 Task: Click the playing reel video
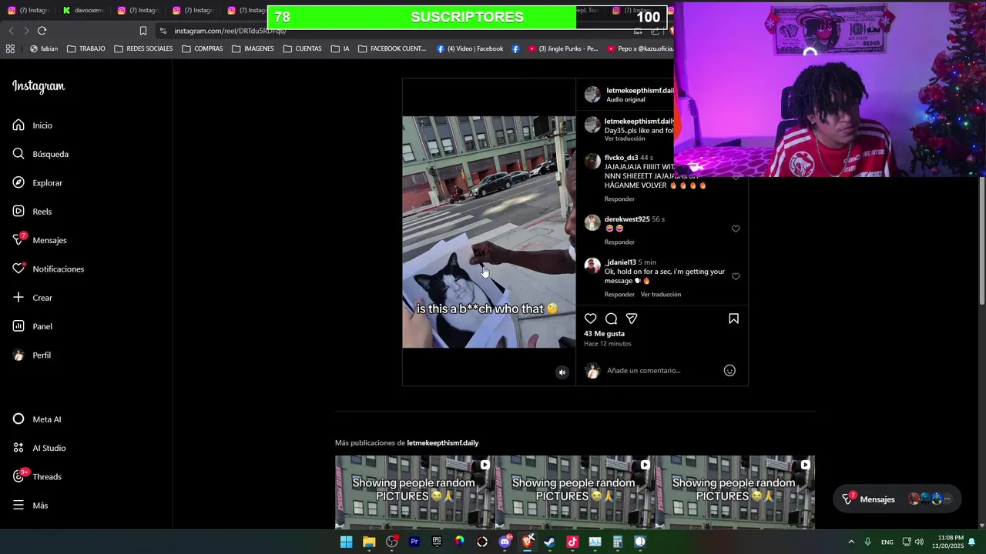(x=488, y=232)
